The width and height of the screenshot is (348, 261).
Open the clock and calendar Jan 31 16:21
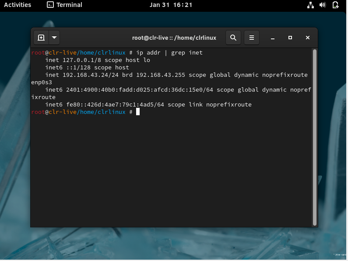[171, 5]
